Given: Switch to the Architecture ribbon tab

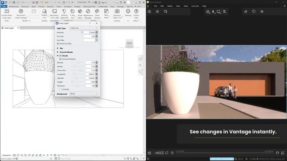Looking at the screenshot, I should coord(14,7).
